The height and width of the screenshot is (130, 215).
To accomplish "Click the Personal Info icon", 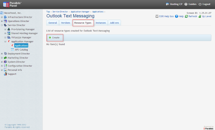I will [5, 70].
